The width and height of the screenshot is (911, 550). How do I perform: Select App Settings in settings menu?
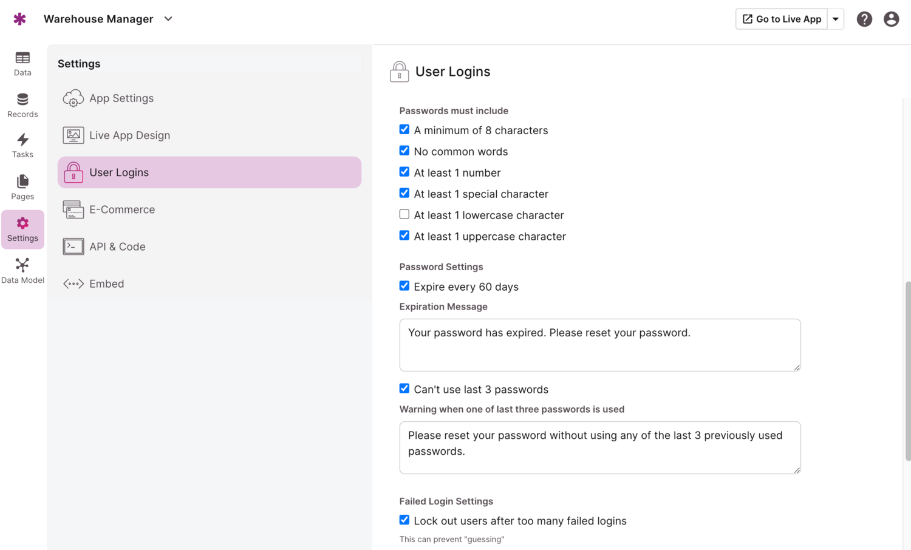121,98
